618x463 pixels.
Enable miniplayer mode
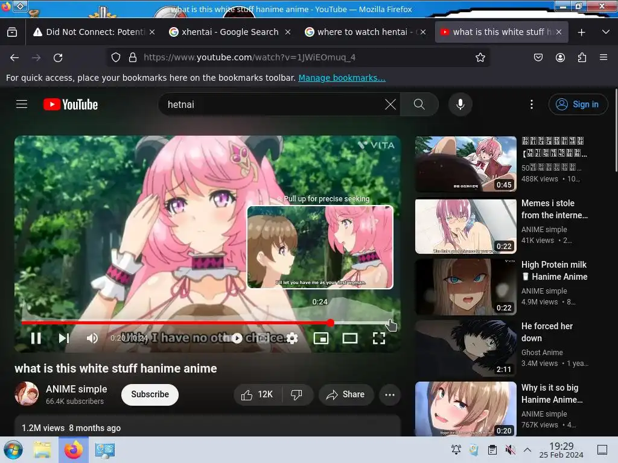tap(321, 338)
